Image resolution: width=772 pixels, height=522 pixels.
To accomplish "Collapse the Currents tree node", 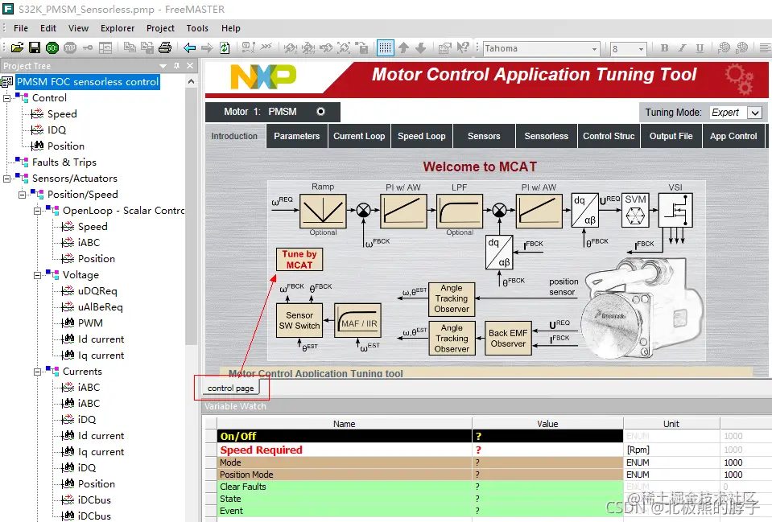I will pyautogui.click(x=37, y=372).
